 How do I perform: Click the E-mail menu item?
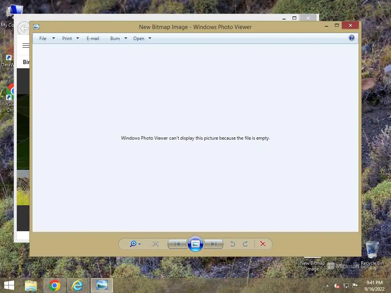93,39
